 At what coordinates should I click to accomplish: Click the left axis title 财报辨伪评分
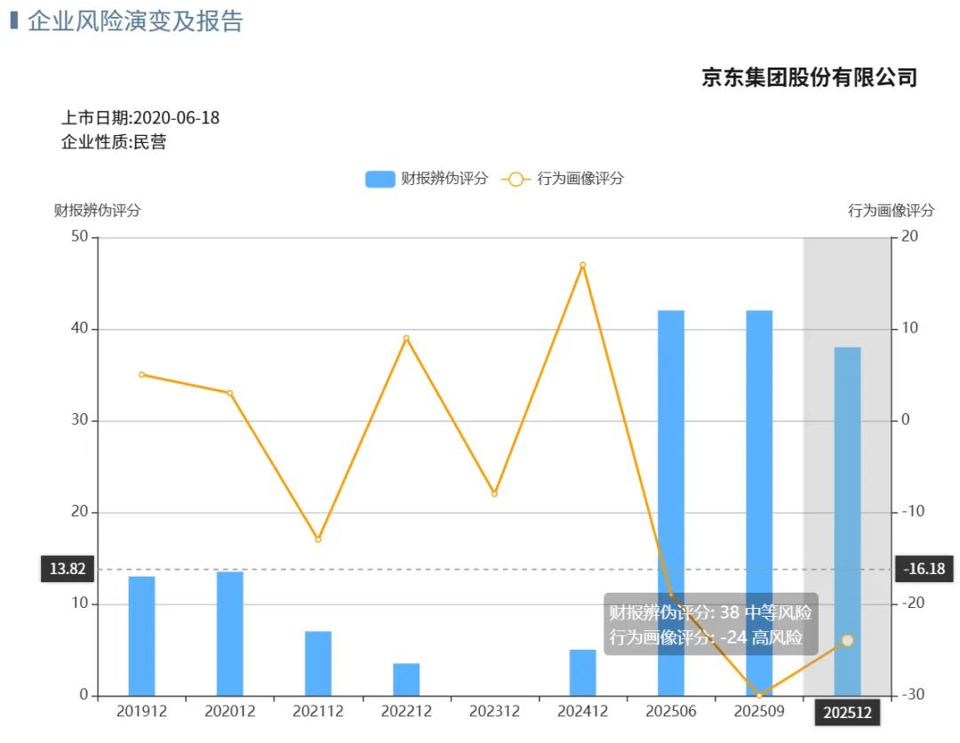pos(98,211)
